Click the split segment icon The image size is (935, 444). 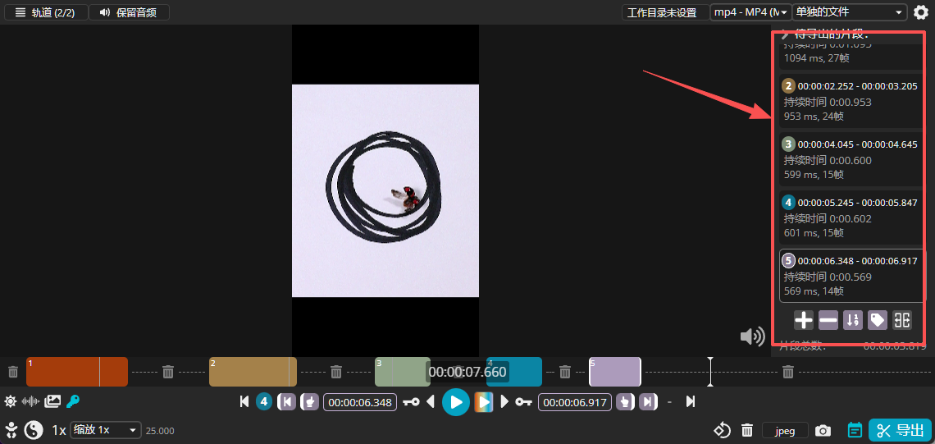pos(902,320)
